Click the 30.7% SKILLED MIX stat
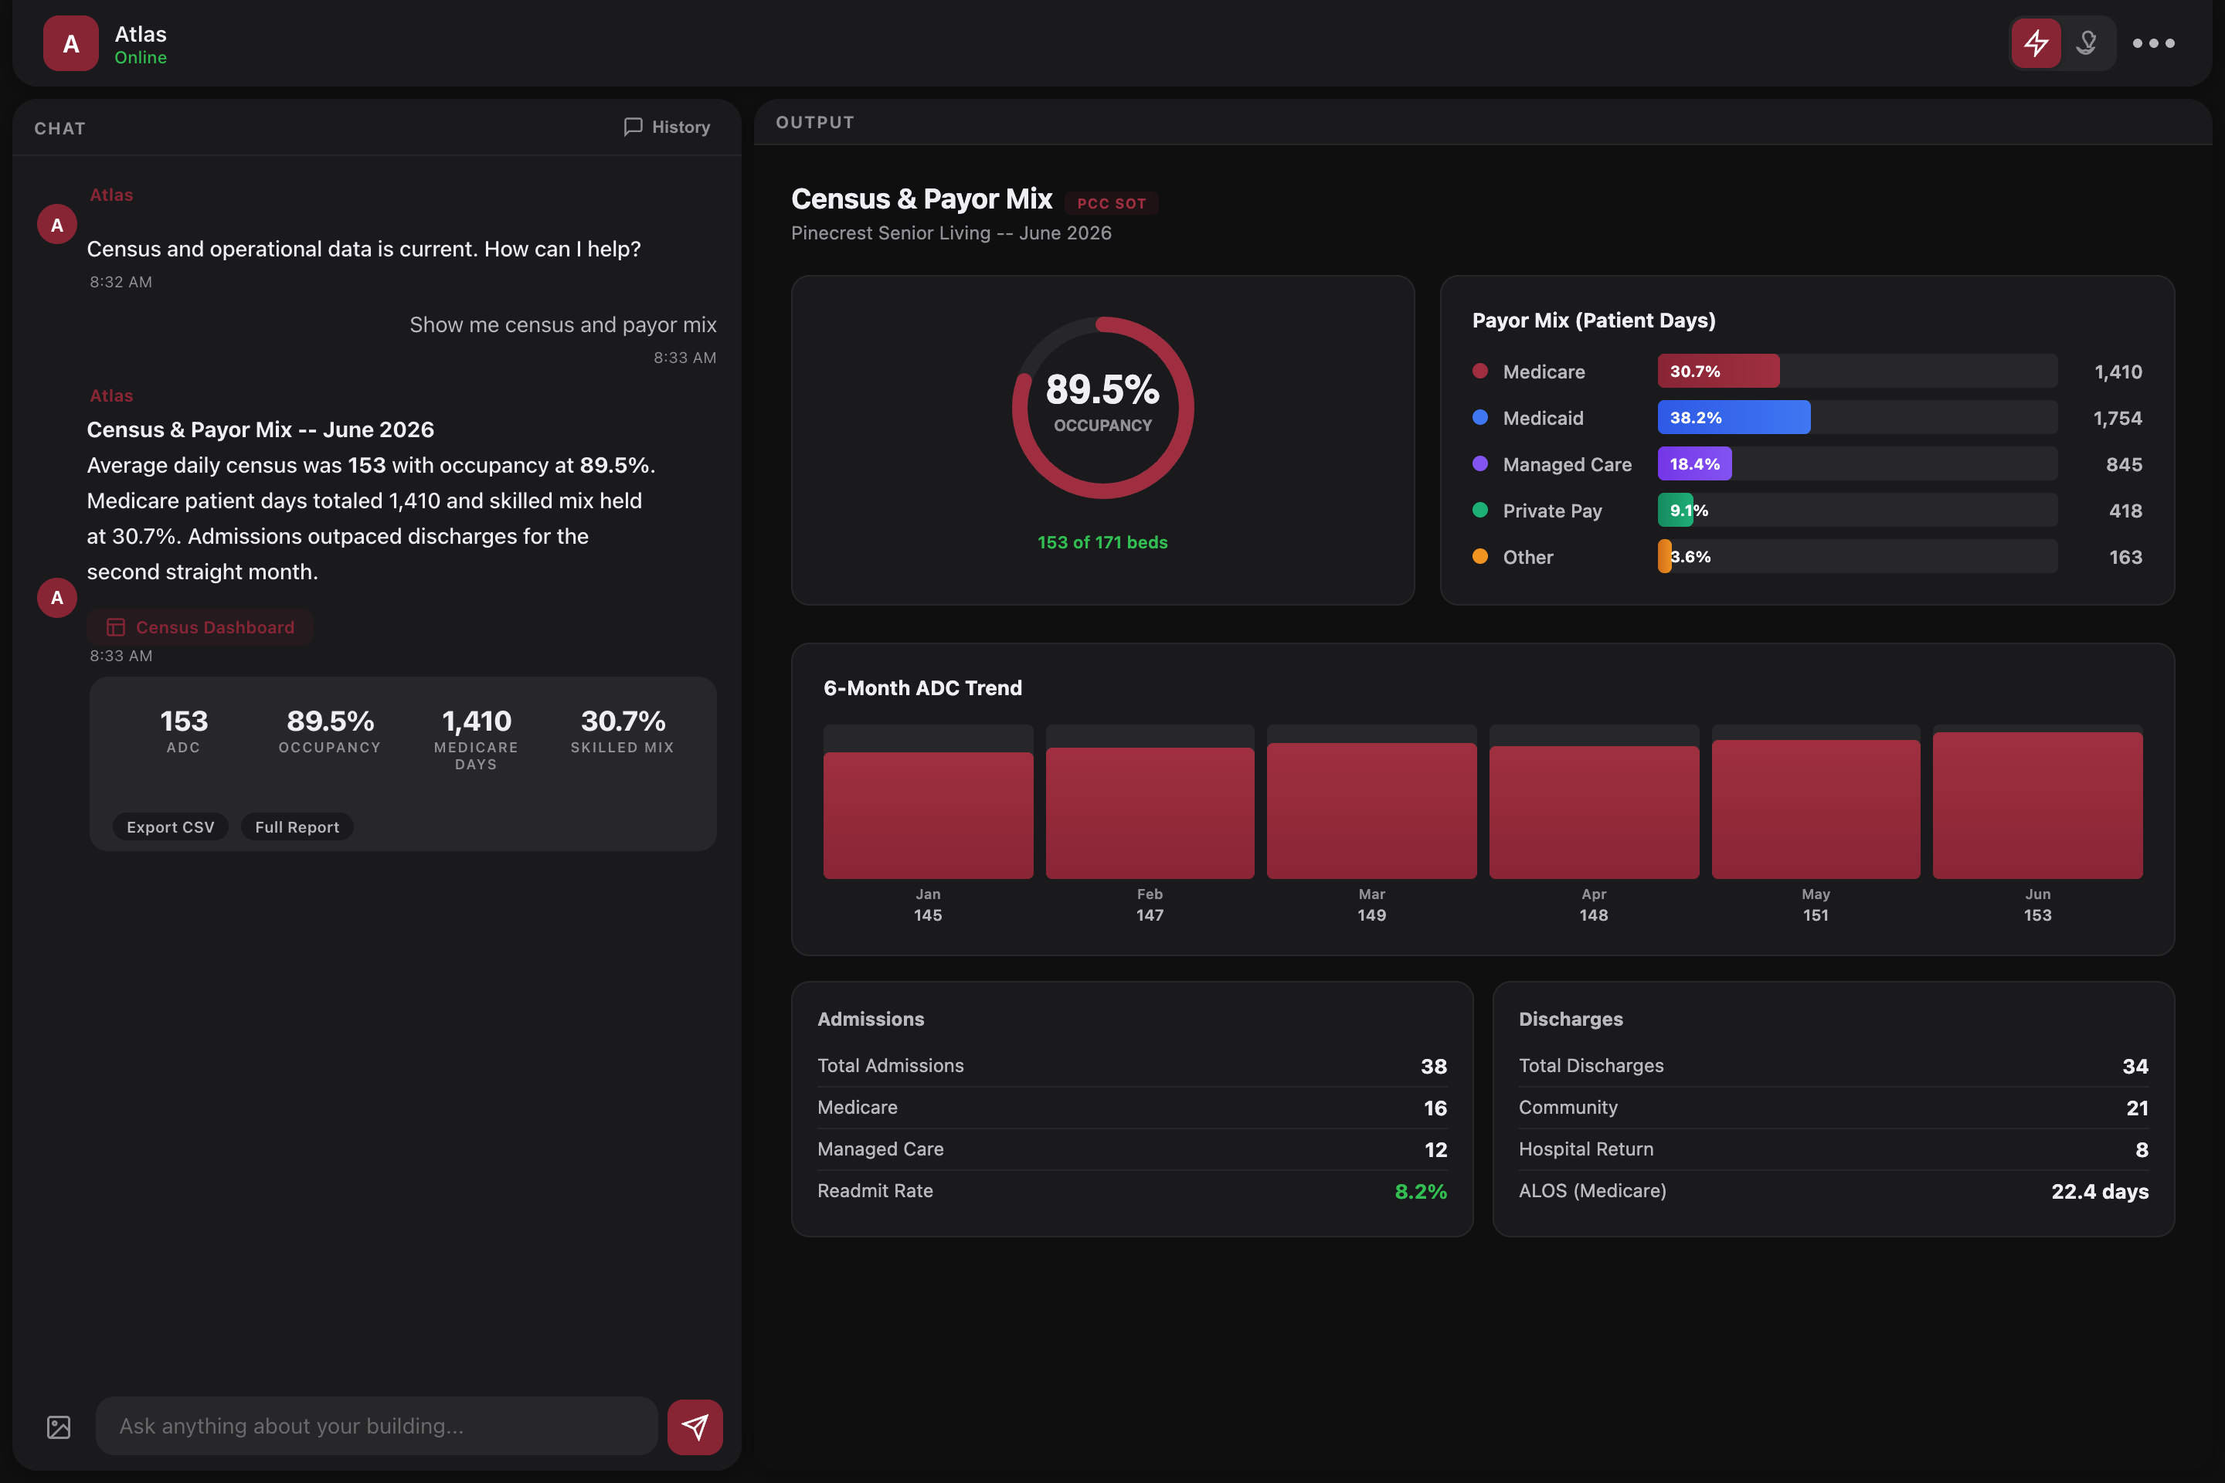 pos(623,731)
